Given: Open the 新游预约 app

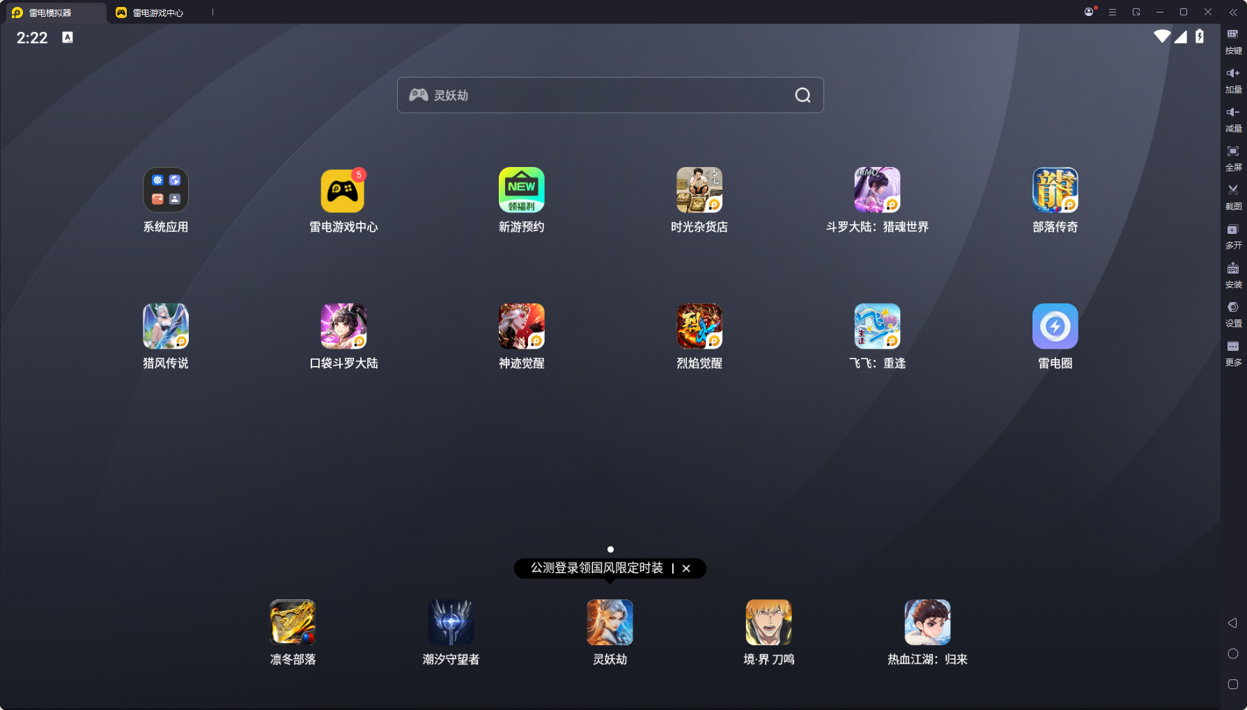Looking at the screenshot, I should (521, 190).
